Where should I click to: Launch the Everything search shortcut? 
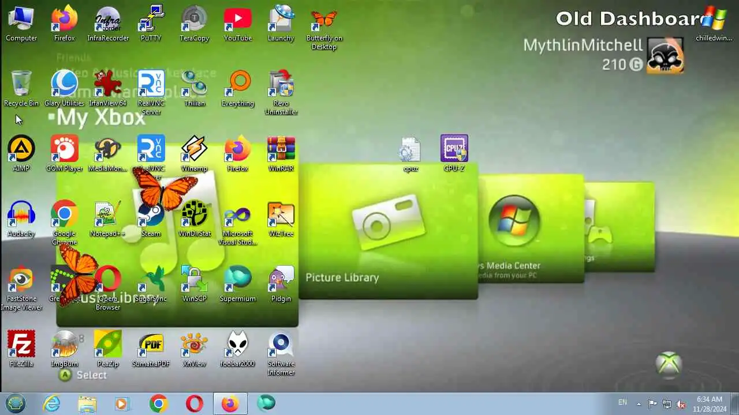(x=237, y=89)
